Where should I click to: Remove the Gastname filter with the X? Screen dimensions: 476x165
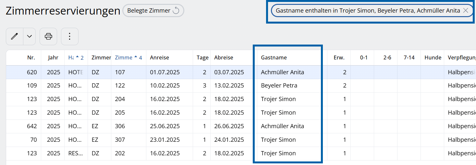click(x=466, y=11)
